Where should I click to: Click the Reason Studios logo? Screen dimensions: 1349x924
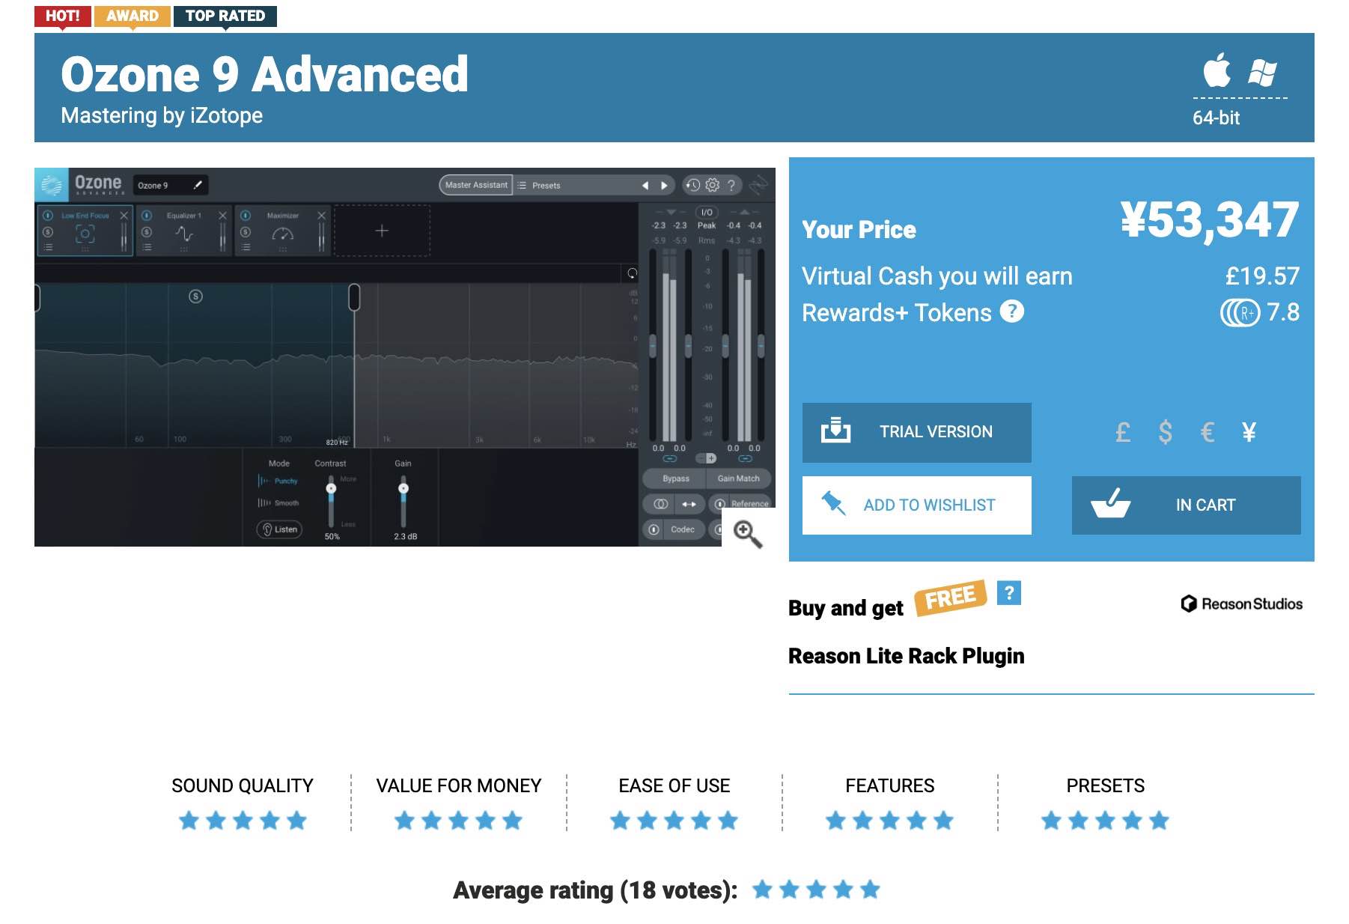1241,604
